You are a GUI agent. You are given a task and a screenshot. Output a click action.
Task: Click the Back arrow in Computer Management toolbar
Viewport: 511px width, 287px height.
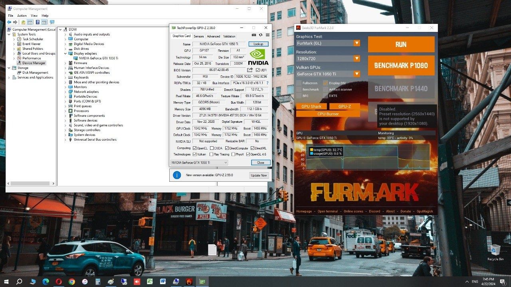point(9,22)
